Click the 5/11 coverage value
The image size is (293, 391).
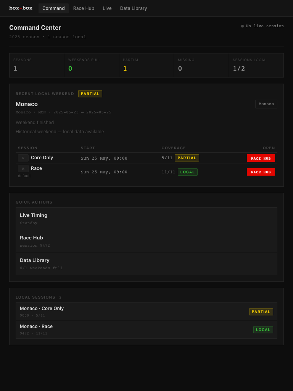(x=167, y=158)
